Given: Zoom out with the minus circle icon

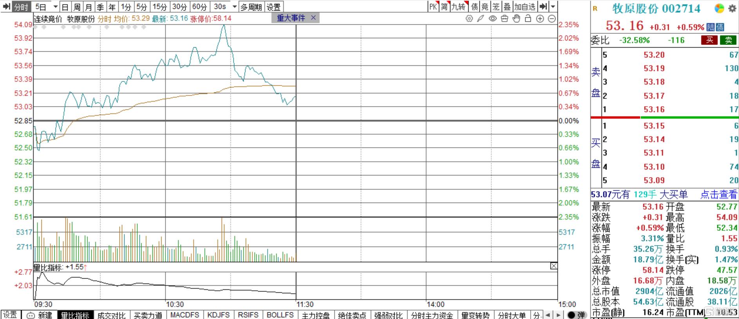Looking at the screenshot, I should (x=552, y=18).
